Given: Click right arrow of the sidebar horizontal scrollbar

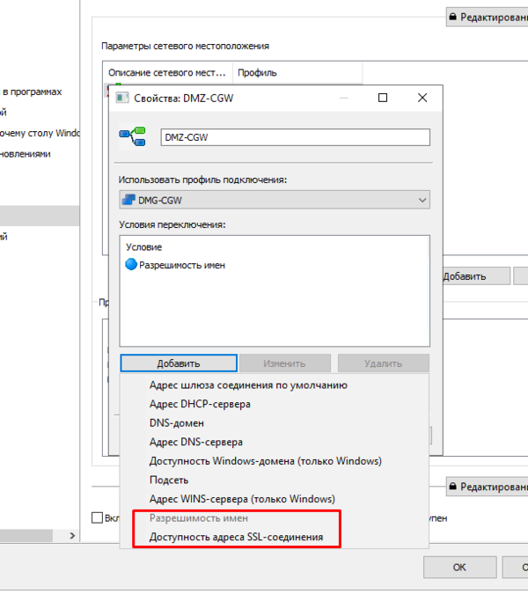Looking at the screenshot, I should [72, 535].
